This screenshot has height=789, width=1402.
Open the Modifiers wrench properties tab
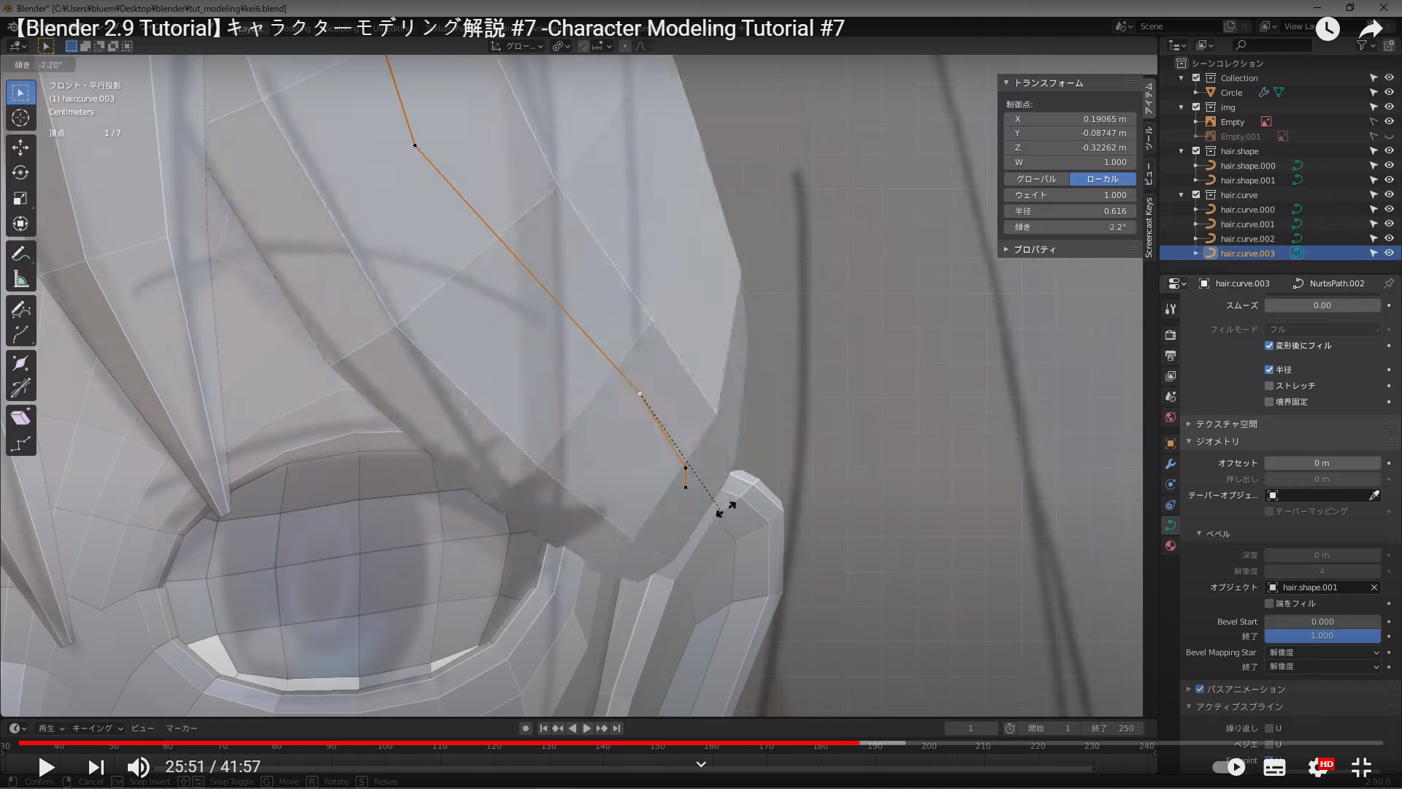1171,464
